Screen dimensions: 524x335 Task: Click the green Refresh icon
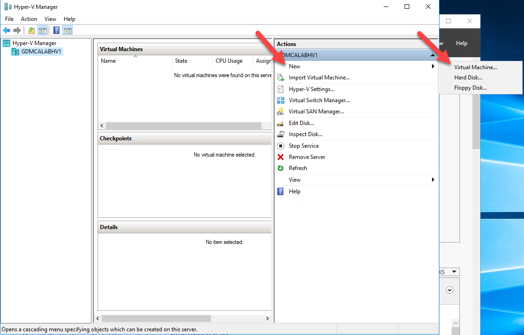coord(281,168)
